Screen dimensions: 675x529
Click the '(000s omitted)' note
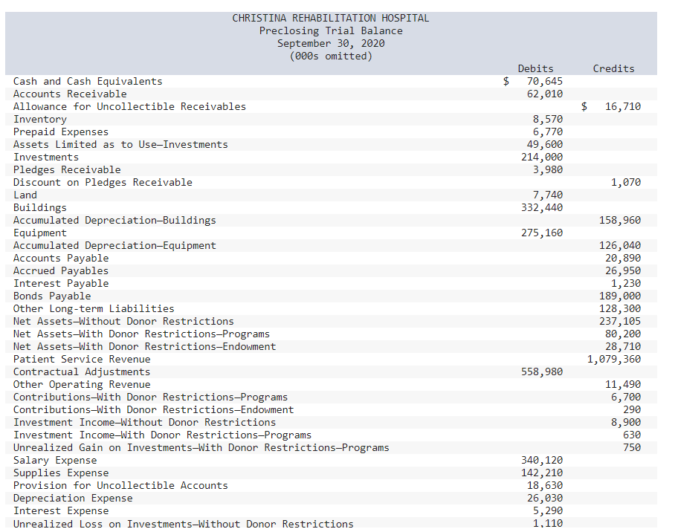331,56
